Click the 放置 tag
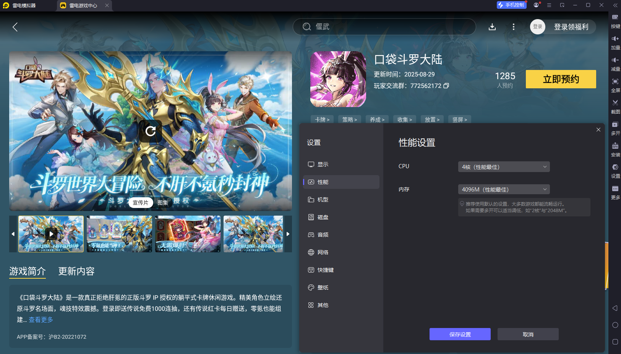Viewport: 621px width, 354px height. pyautogui.click(x=432, y=120)
